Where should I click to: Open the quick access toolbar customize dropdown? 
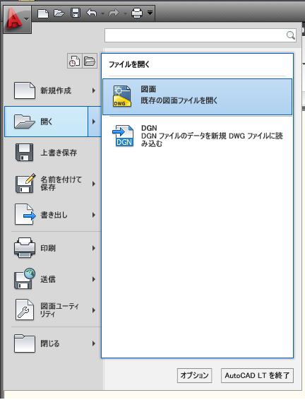pyautogui.click(x=150, y=12)
